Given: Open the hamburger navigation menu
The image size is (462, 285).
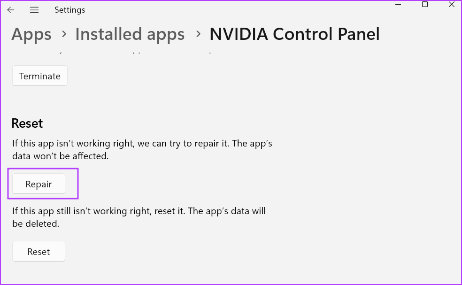Looking at the screenshot, I should (34, 10).
